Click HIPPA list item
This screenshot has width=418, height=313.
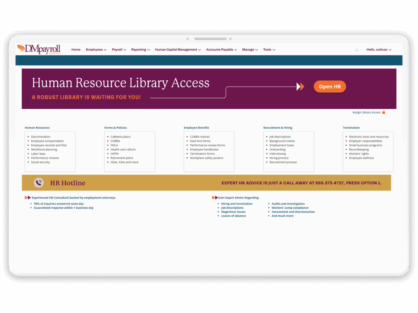(x=115, y=154)
